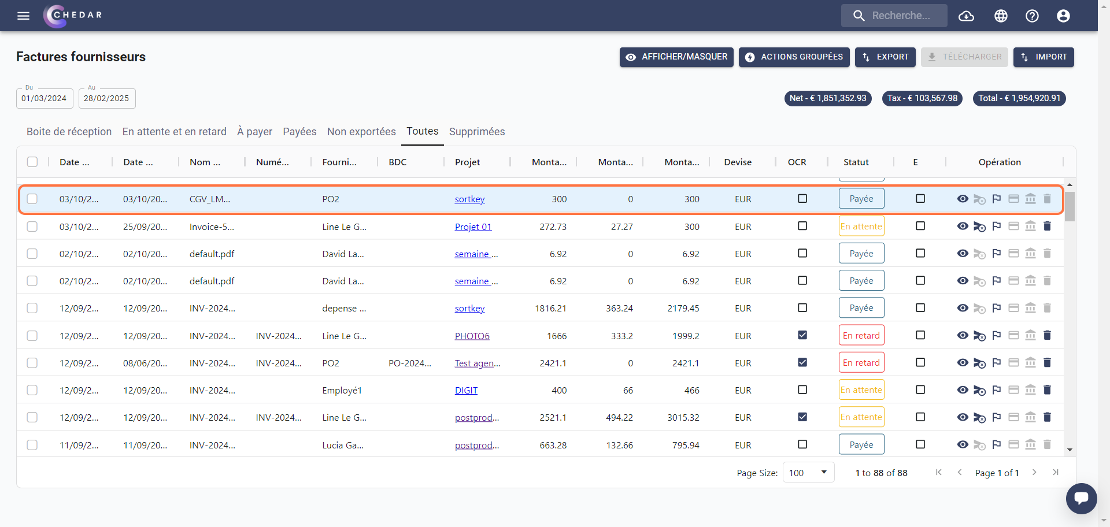Image resolution: width=1110 pixels, height=527 pixels.
Task: View the CGV_LM invoice with eye icon
Action: [963, 199]
